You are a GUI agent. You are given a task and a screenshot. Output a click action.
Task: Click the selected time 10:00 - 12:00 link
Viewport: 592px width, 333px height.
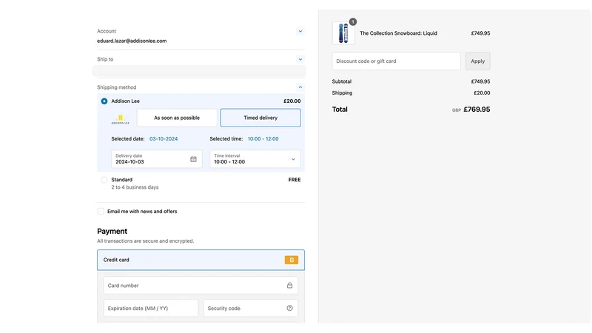[x=263, y=139]
